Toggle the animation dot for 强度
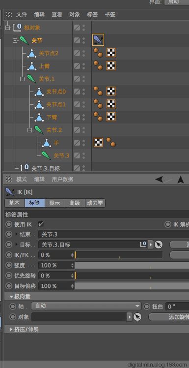The height and width of the screenshot is (368, 189). 9,265
